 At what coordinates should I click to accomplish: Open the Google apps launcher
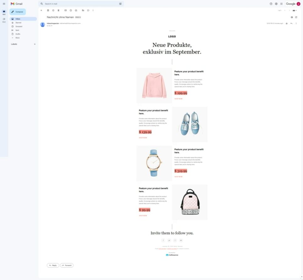(x=281, y=4)
